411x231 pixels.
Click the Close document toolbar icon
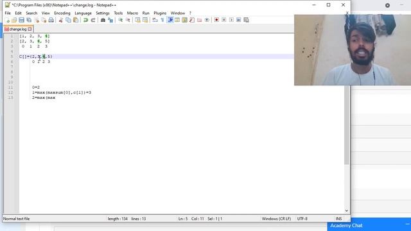click(37, 20)
